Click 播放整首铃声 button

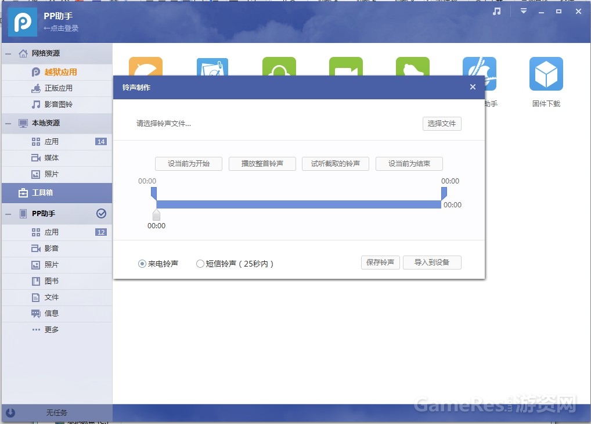262,164
